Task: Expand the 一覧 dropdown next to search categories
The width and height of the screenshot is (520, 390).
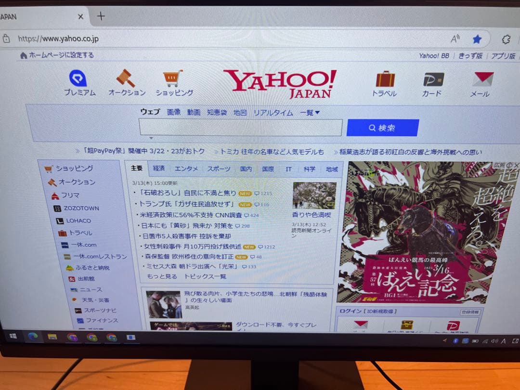Action: tap(309, 112)
